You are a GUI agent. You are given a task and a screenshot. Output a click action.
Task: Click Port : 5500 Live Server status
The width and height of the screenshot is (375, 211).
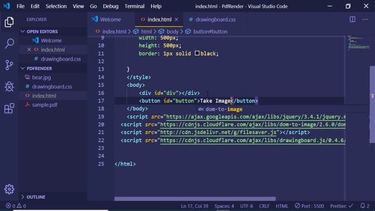coord(309,206)
